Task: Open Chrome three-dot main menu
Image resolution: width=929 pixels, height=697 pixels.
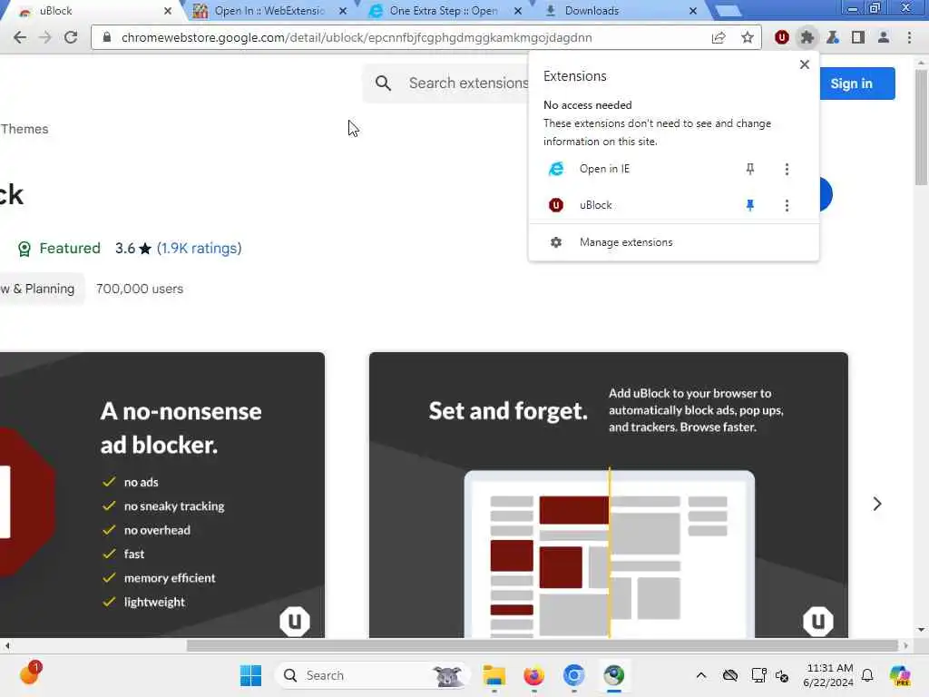Action: click(909, 37)
